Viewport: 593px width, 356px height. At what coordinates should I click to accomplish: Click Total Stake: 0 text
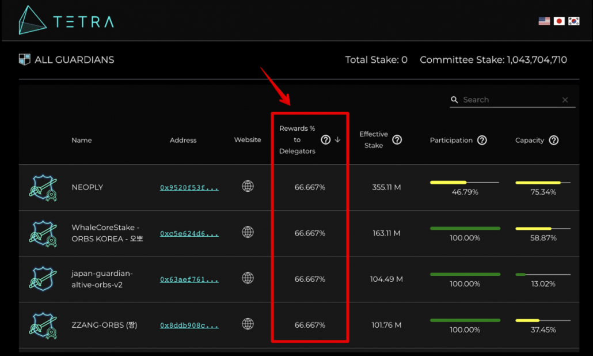[x=377, y=60]
